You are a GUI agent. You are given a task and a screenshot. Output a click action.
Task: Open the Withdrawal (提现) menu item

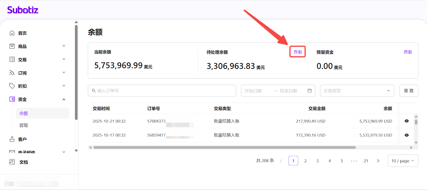(x=24, y=125)
